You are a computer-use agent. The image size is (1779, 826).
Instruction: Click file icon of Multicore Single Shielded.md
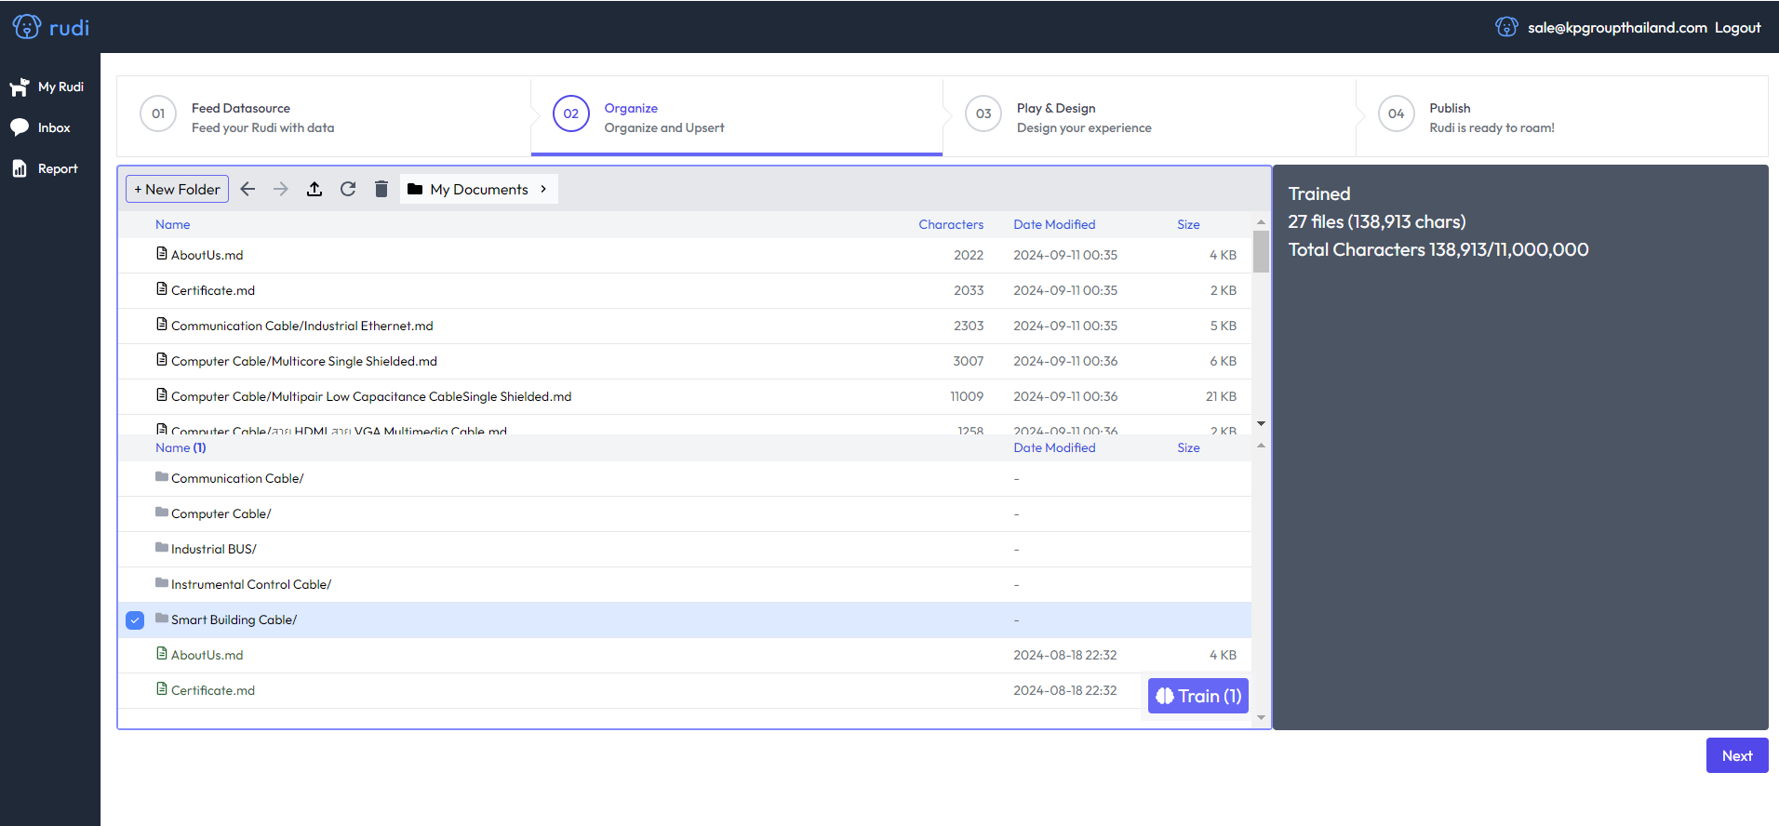coord(162,359)
